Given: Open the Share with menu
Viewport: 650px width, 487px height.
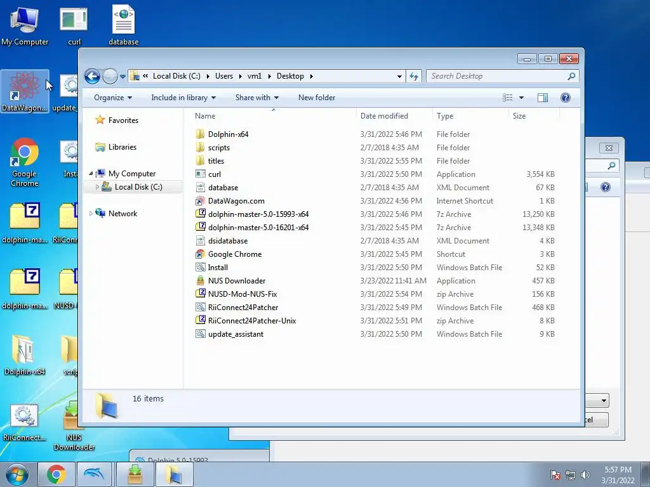Looking at the screenshot, I should click(x=256, y=98).
